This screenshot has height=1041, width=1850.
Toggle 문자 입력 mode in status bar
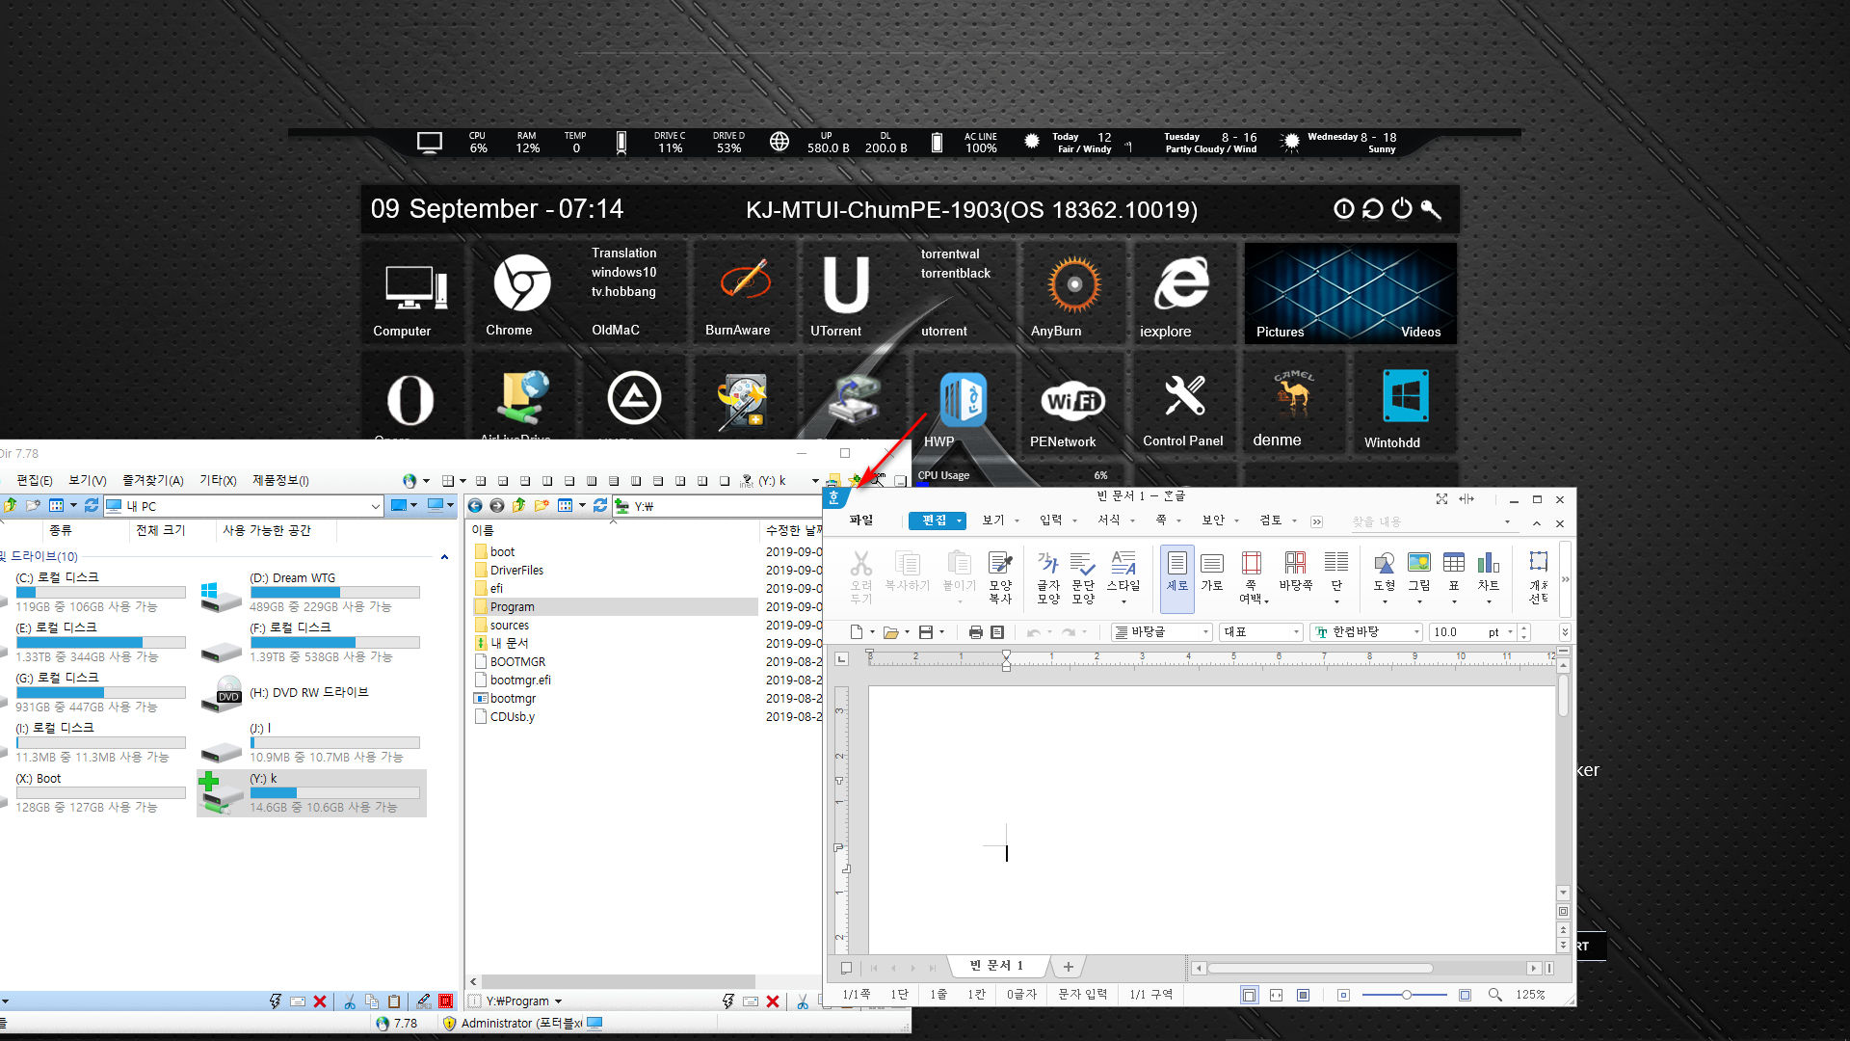coord(1082,995)
